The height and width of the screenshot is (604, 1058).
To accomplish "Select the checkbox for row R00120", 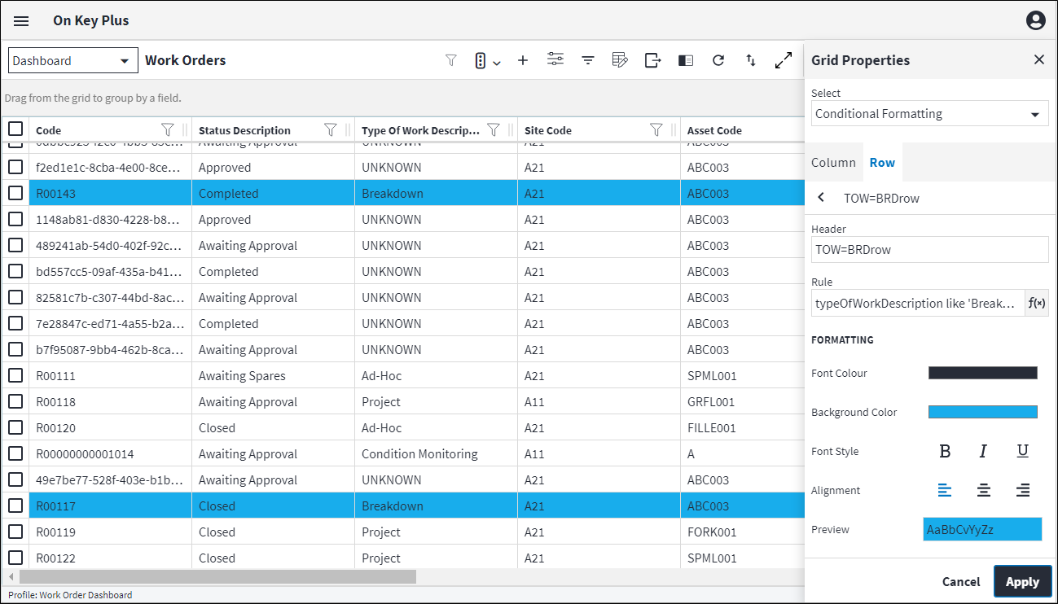I will [x=15, y=428].
